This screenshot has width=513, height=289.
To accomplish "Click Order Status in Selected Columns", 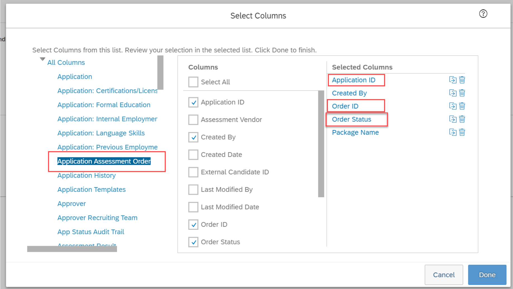I will tap(352, 119).
